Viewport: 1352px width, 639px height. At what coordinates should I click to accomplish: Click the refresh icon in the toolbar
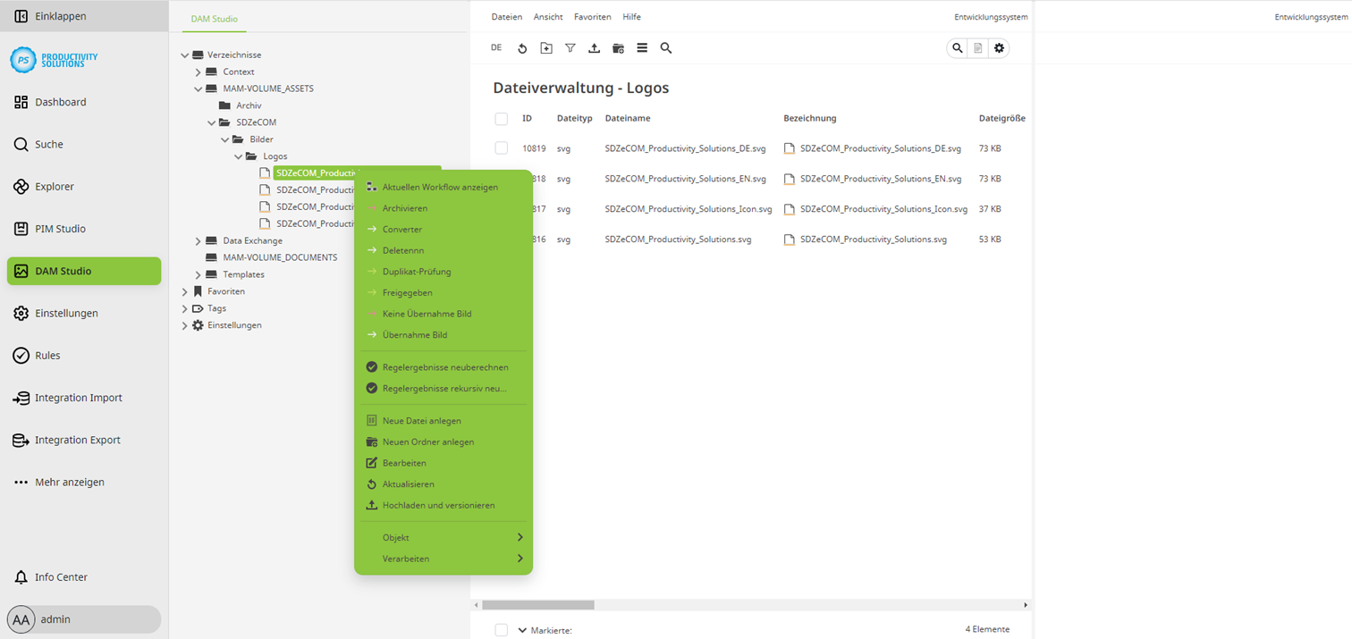522,48
